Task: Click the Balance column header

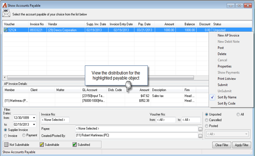Action: (186, 24)
